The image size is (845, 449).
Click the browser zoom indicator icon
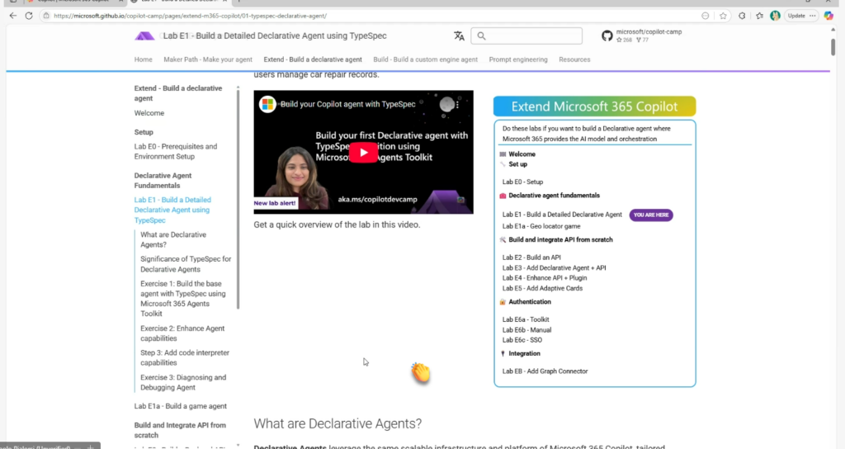click(x=706, y=16)
